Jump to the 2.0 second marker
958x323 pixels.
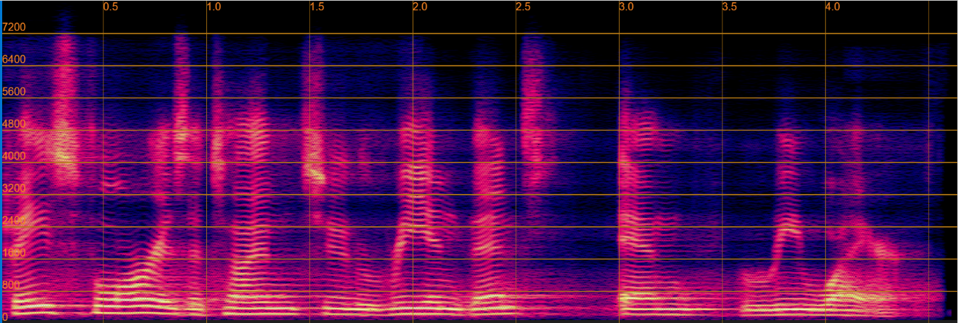tap(421, 7)
